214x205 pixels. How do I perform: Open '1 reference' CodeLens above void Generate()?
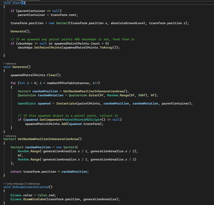(x=10, y=64)
